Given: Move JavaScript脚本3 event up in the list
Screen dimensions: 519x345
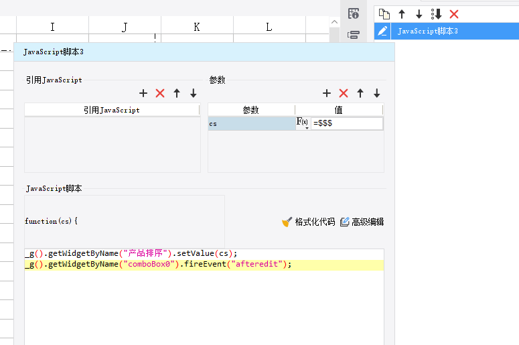Looking at the screenshot, I should pos(402,14).
